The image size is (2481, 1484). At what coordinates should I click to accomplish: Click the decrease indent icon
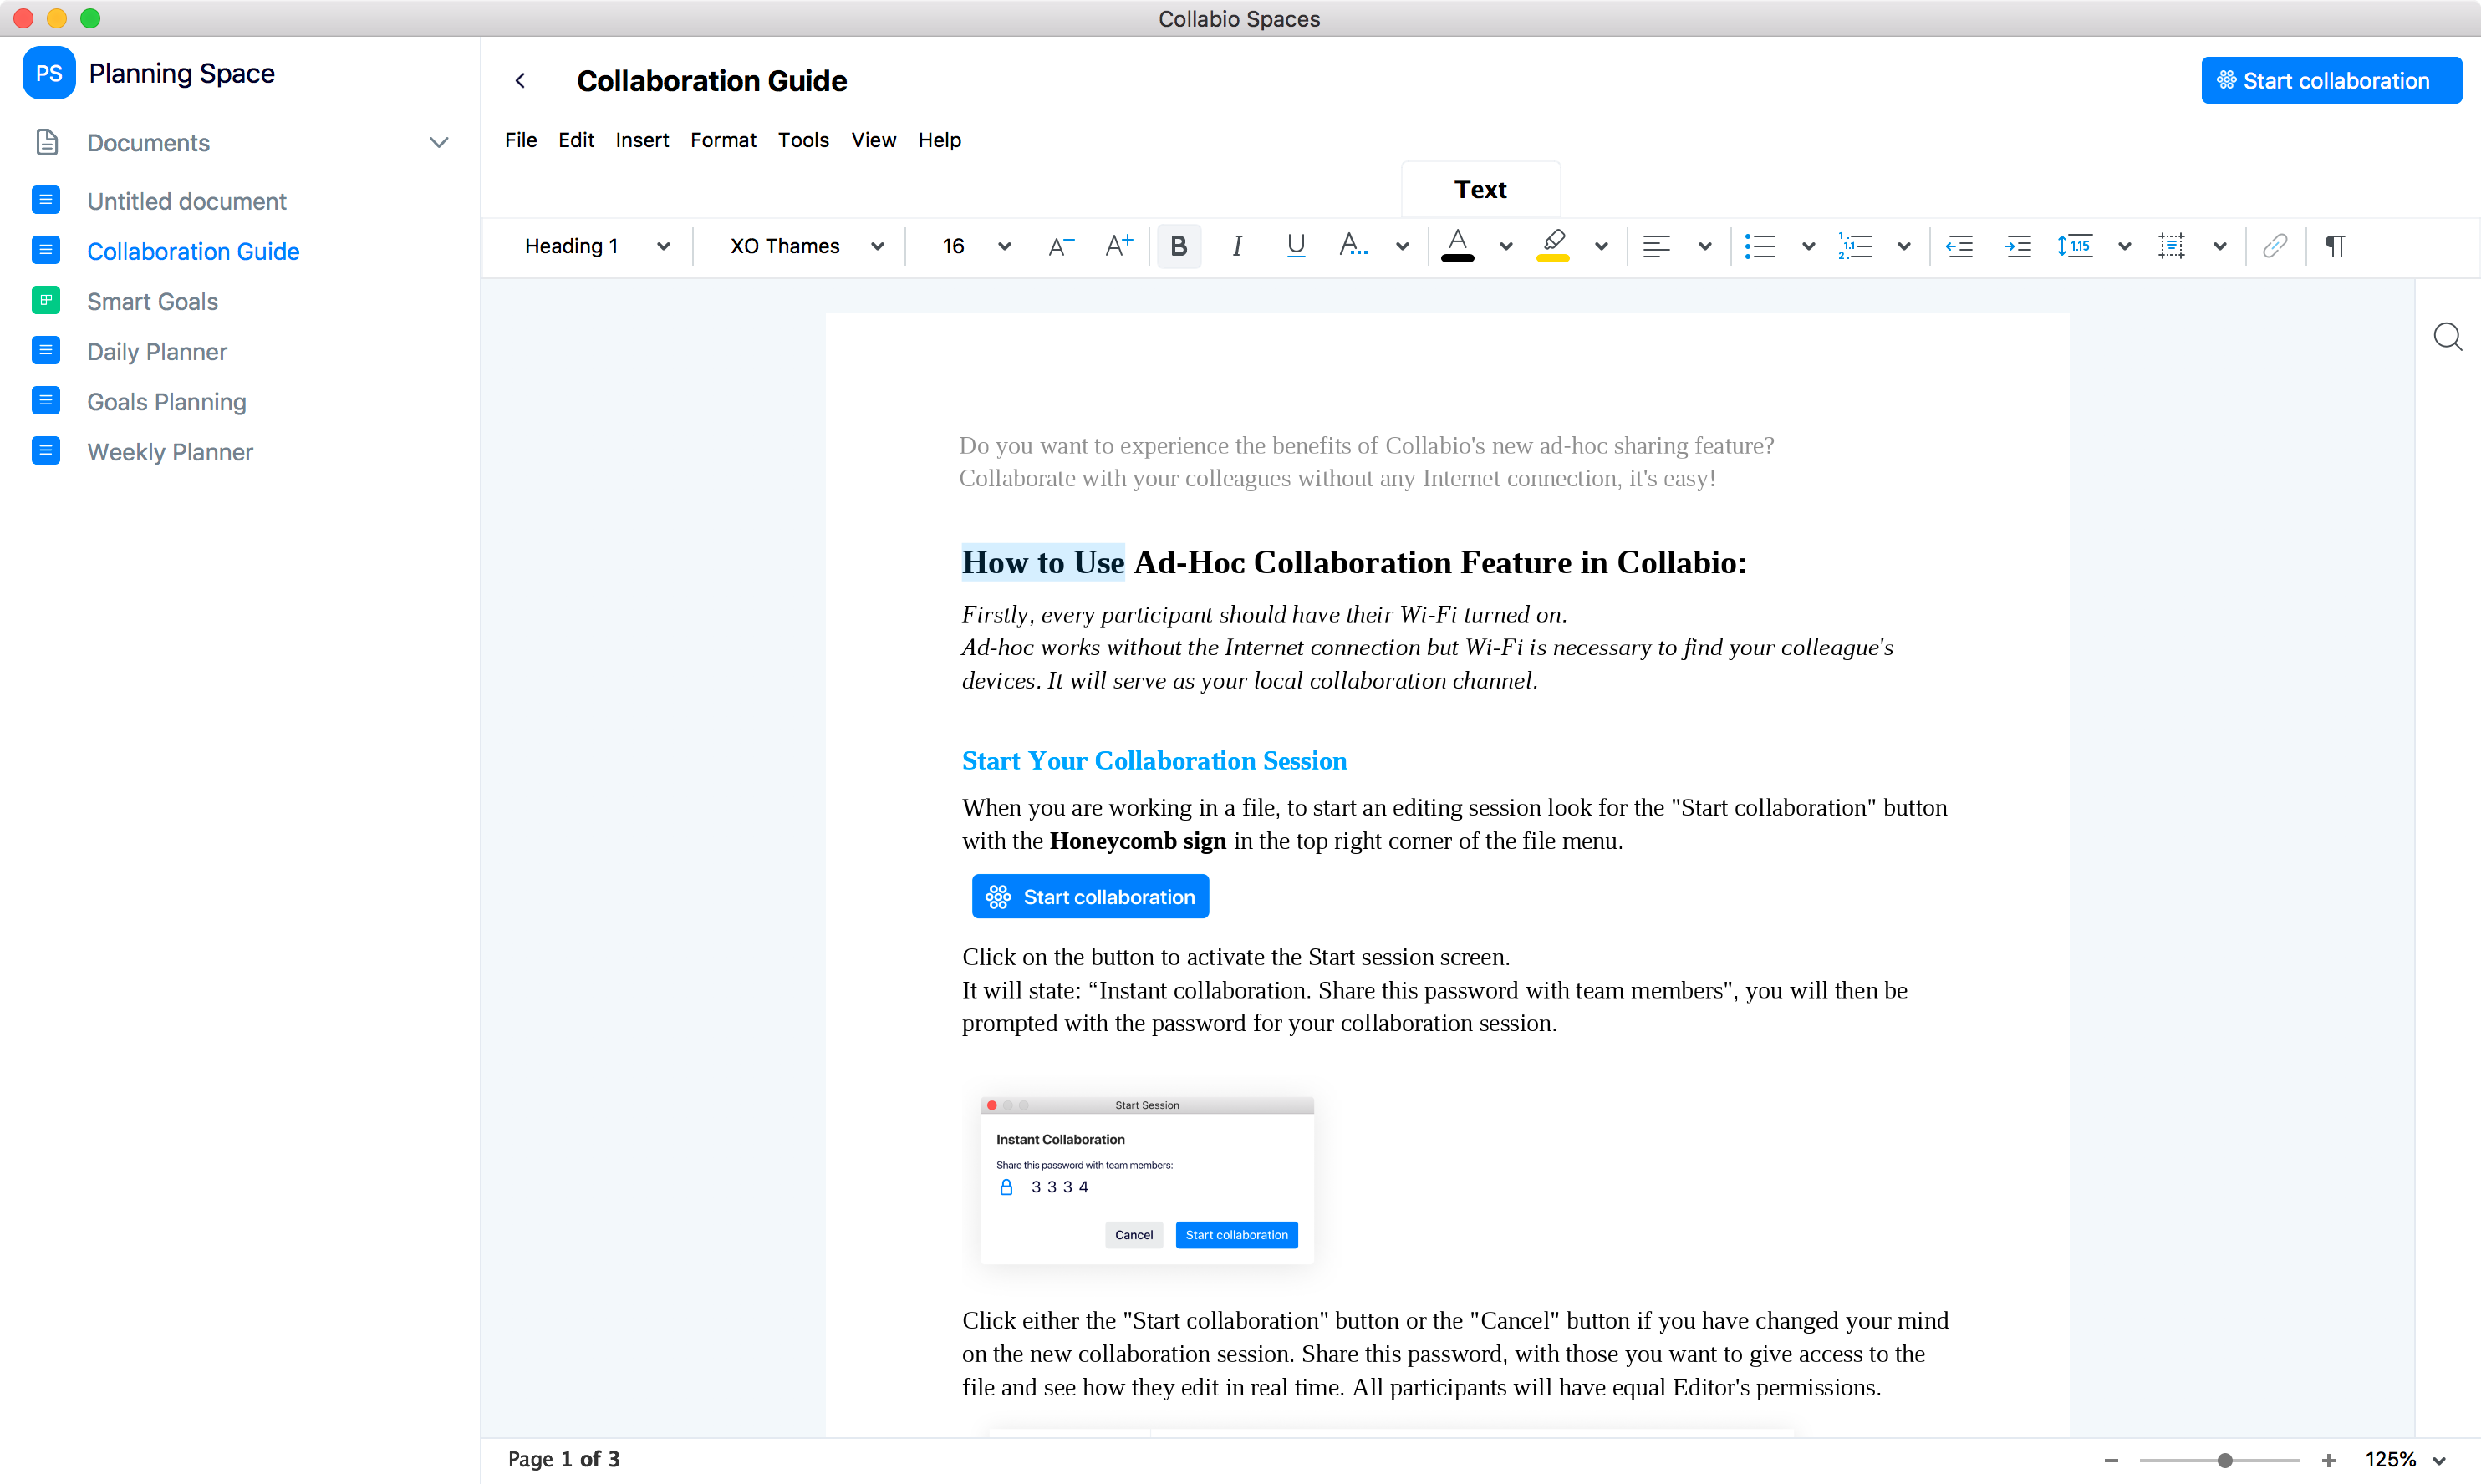(1959, 246)
